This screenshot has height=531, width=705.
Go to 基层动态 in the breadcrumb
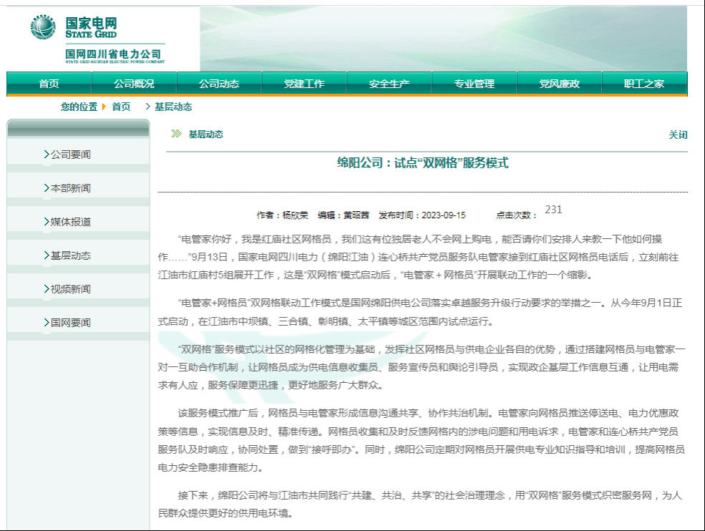[173, 107]
